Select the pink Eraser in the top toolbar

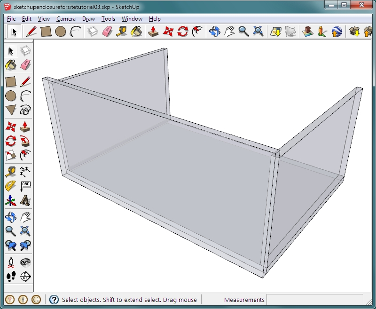(107, 32)
